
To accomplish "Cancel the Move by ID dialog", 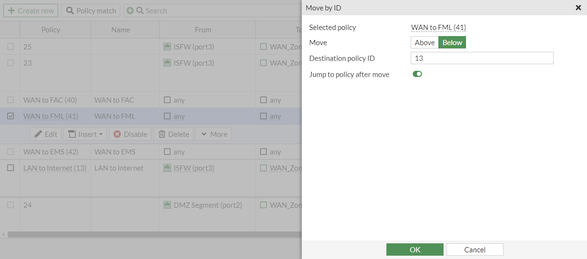I will 475,249.
